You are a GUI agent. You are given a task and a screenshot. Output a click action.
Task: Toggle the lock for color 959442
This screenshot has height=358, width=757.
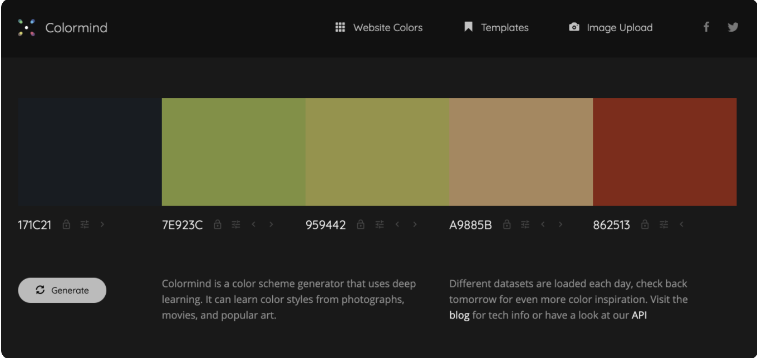click(361, 225)
